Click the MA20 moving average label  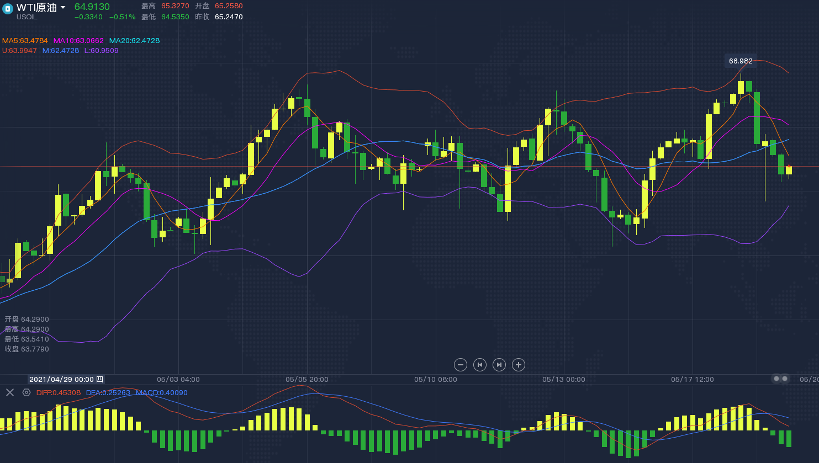point(134,41)
